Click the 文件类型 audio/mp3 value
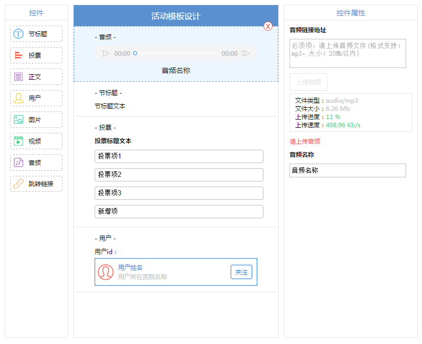422x344 pixels. (342, 101)
